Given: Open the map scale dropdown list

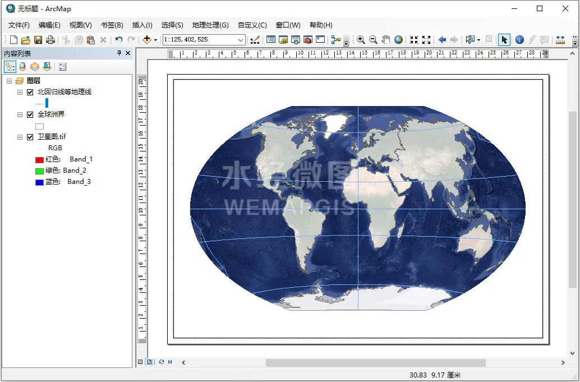Looking at the screenshot, I should coord(241,39).
